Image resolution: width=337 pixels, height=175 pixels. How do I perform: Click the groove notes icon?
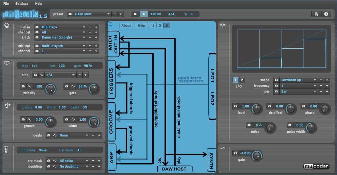coord(7,105)
